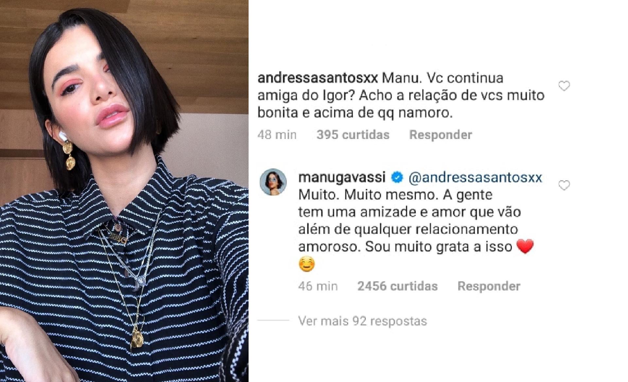
Task: Open the andressasantosxx profile from the username
Action: (x=318, y=78)
